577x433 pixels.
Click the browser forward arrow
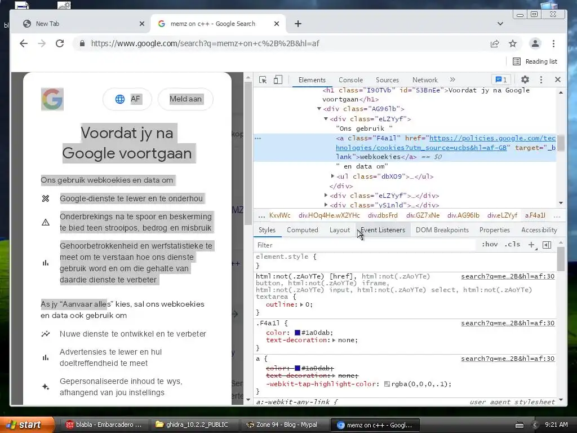click(42, 43)
